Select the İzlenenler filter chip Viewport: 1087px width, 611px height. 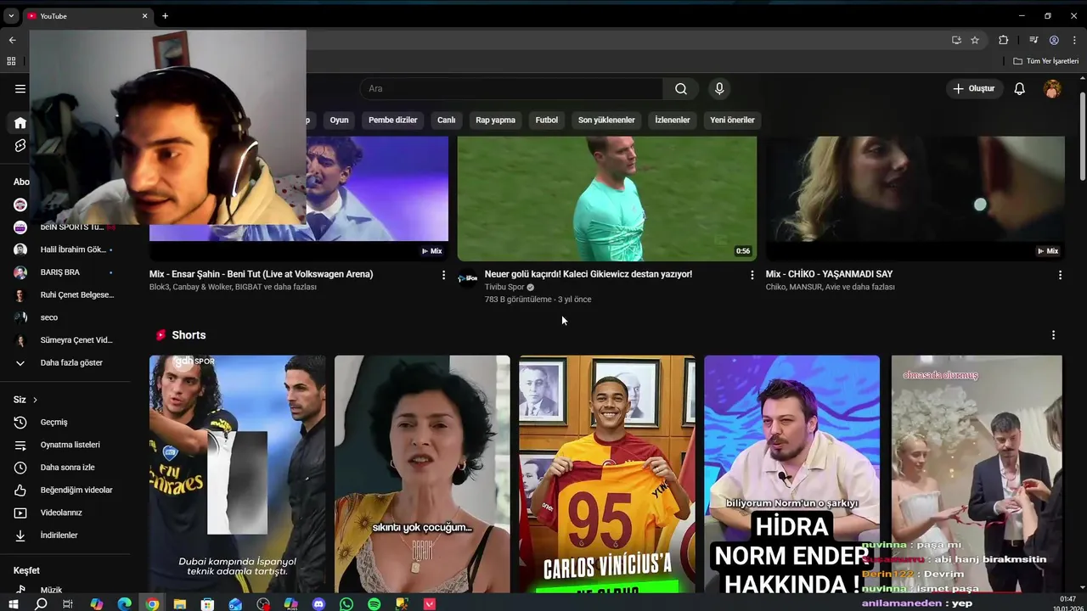[x=672, y=120]
